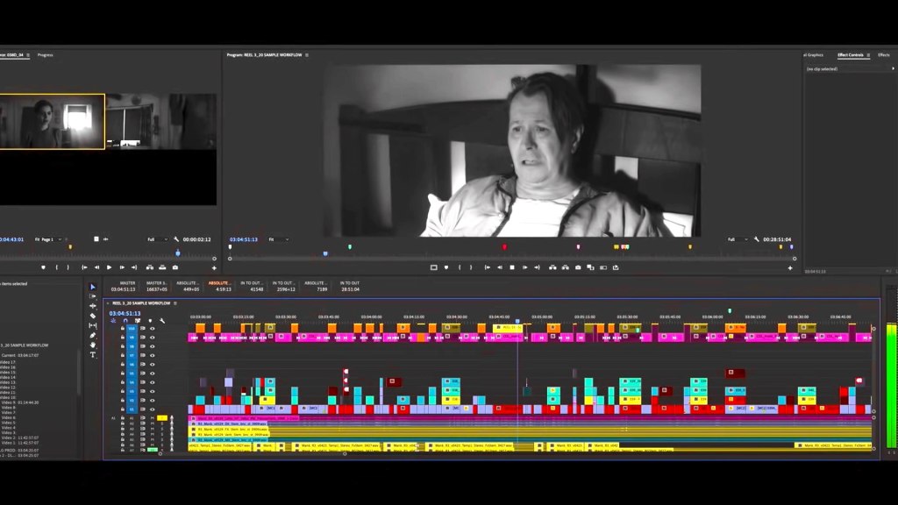Open Source monitor Fit Page 1 dropdown
898x505 pixels.
[x=48, y=239]
